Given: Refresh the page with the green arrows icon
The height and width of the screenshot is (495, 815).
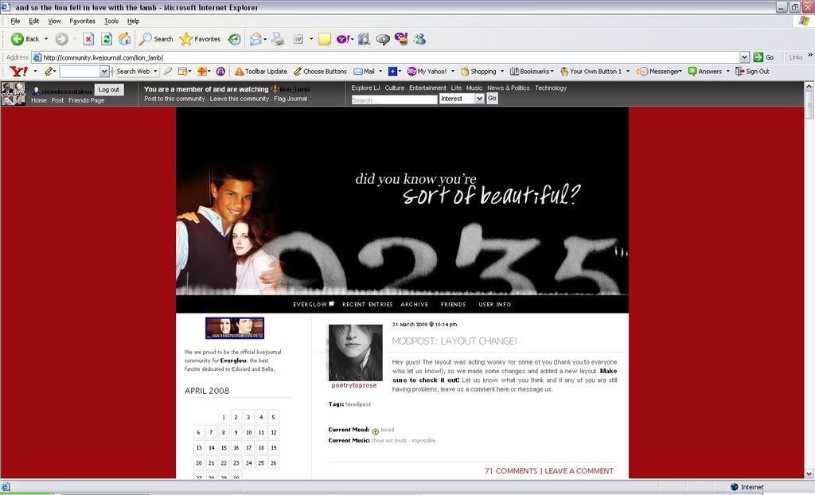Looking at the screenshot, I should coord(107,39).
